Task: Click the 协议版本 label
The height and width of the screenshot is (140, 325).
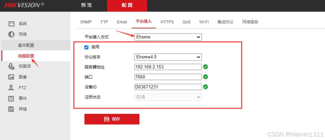Action: click(93, 57)
